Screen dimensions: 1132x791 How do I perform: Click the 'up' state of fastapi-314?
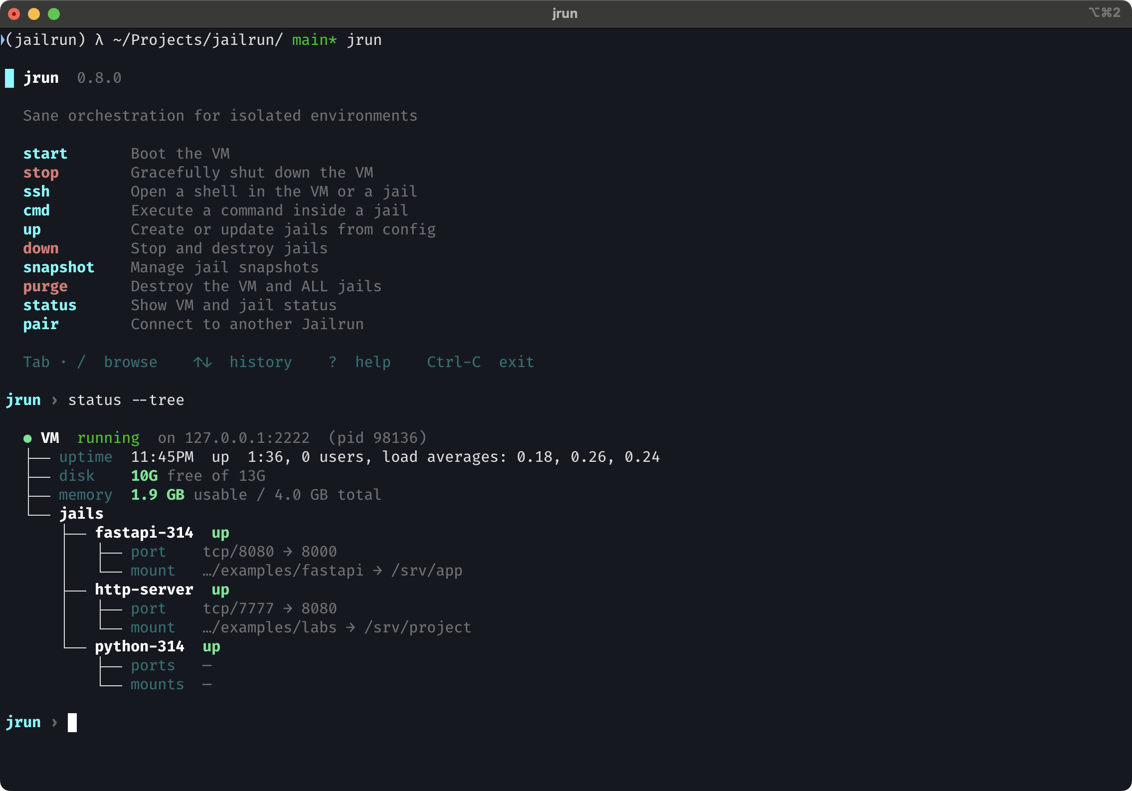[x=220, y=533]
